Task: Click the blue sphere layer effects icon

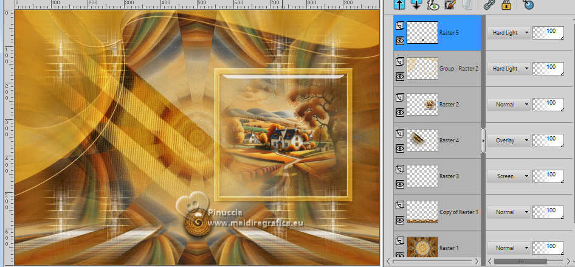Action: coord(528,5)
